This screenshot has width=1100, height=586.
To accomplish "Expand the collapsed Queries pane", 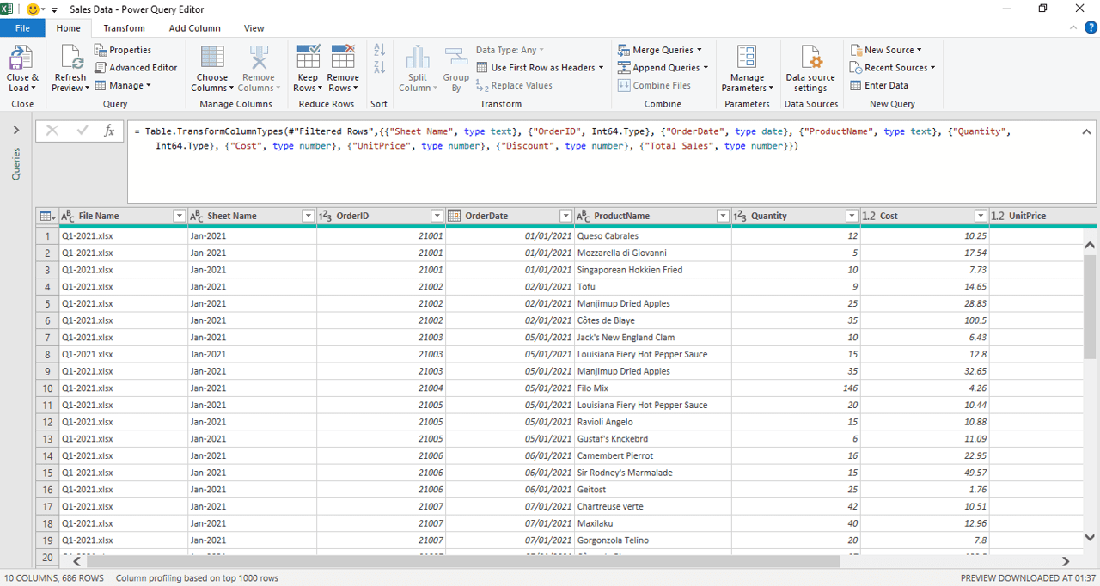I will coord(15,131).
